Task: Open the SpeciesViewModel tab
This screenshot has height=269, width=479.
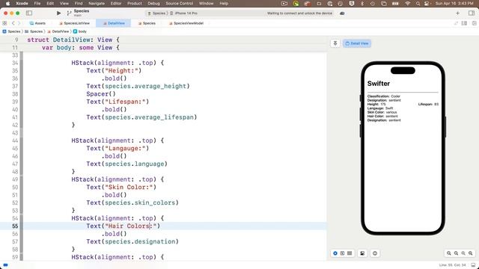Action: click(x=186, y=23)
